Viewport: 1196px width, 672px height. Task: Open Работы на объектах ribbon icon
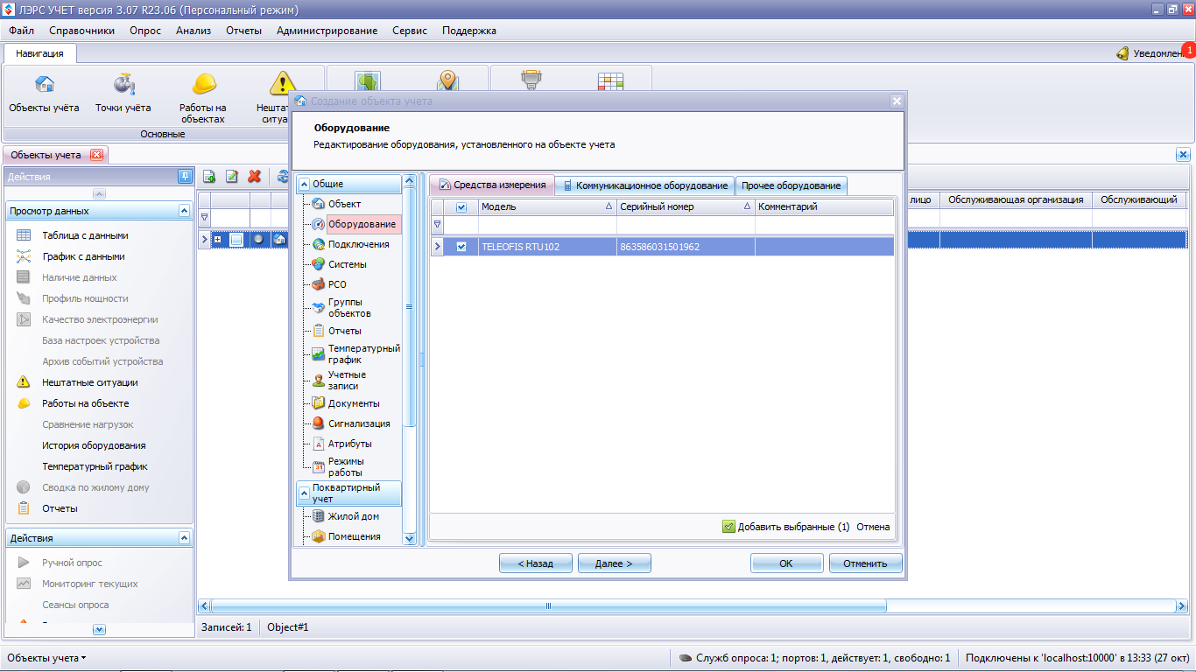point(203,98)
